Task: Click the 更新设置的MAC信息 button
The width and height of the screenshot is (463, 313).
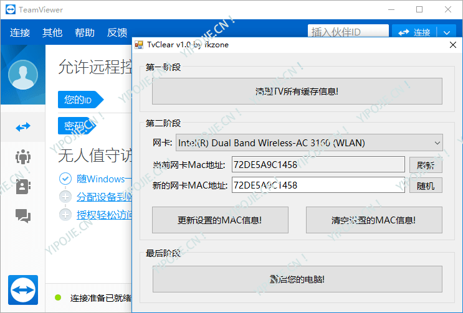Action: (220, 220)
